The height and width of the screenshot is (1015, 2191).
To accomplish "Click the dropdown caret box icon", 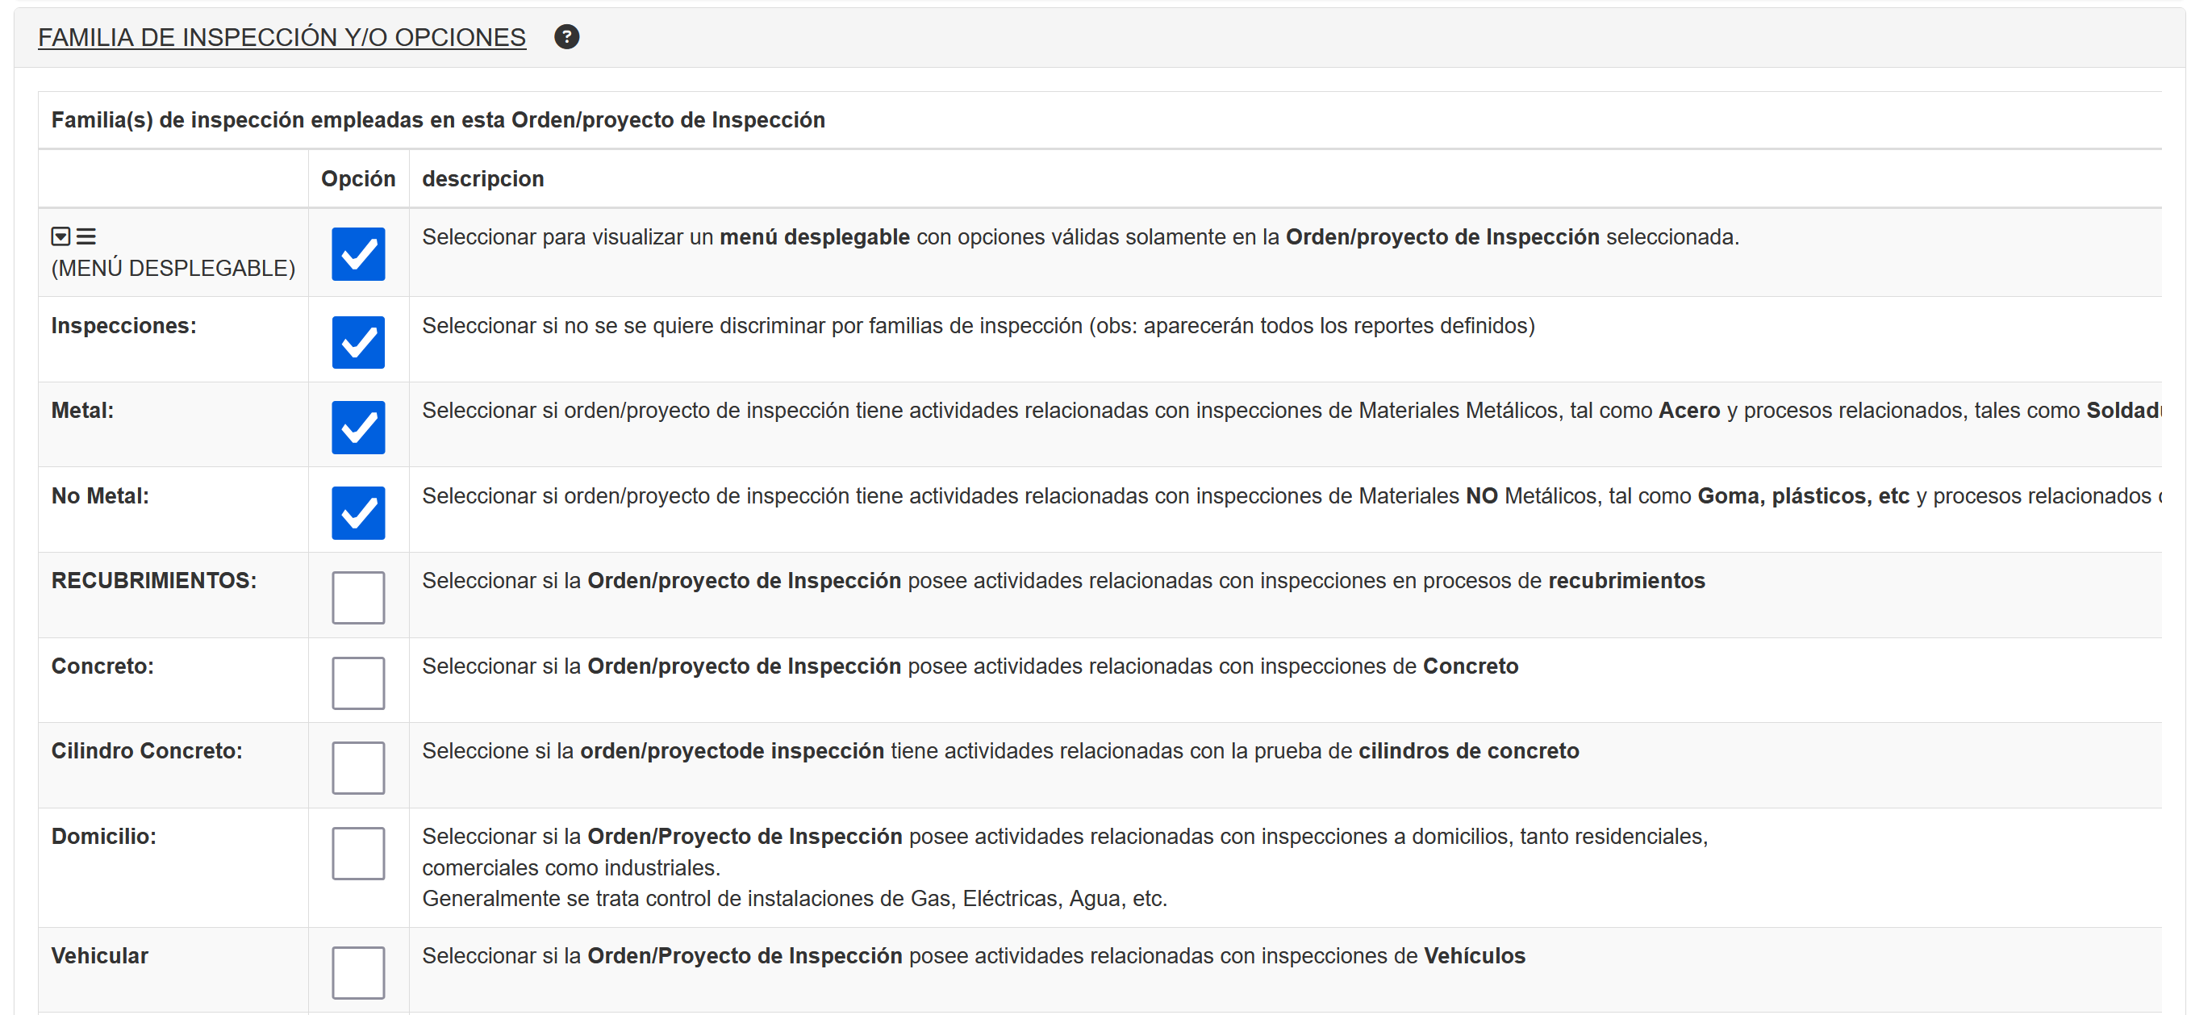I will point(61,236).
